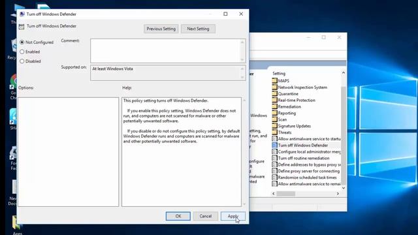418x235 pixels.
Task: Click the Allow antimalware service to startup policy icon
Action: click(274, 138)
